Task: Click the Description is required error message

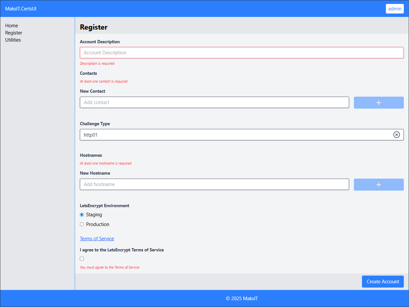Action: (97, 63)
